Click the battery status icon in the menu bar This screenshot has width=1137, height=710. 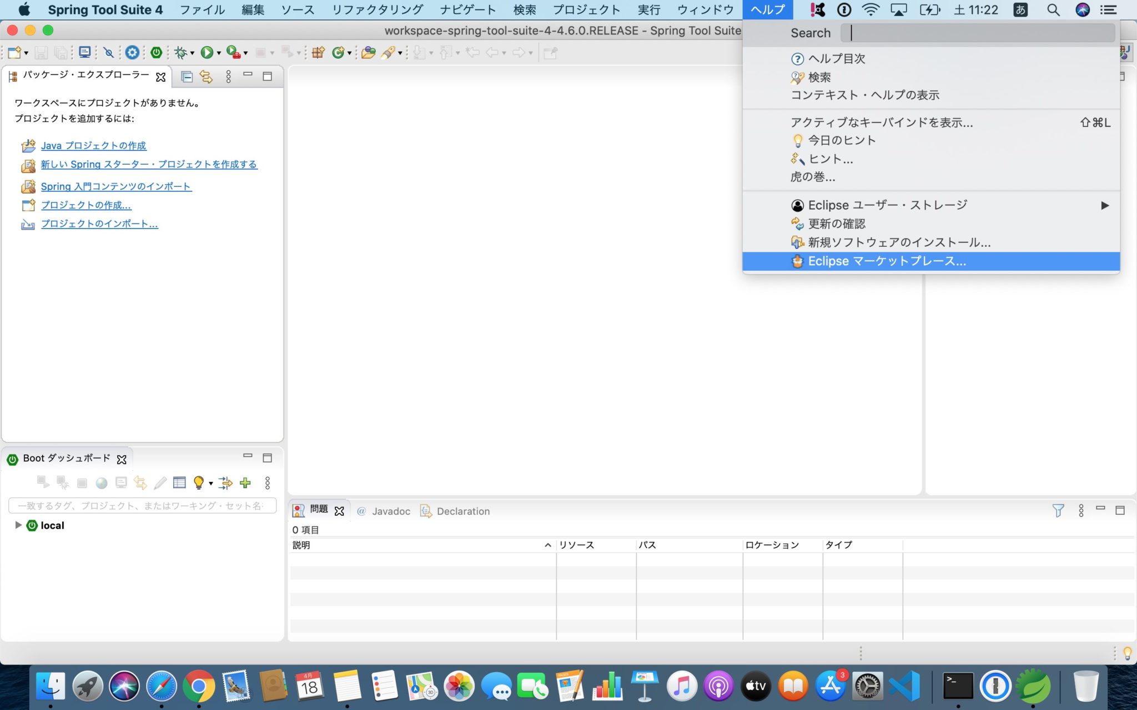(x=929, y=9)
